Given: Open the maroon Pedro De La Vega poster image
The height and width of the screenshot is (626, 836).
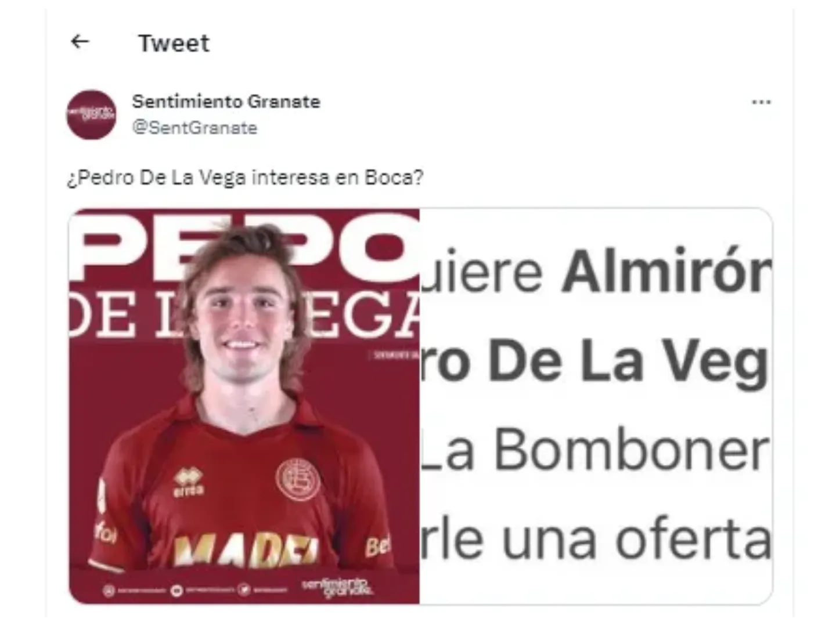Looking at the screenshot, I should [x=244, y=406].
